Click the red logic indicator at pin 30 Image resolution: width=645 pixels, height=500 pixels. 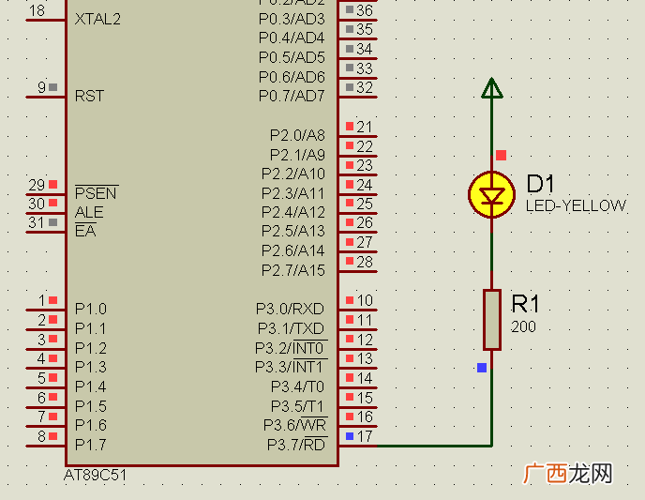tap(53, 203)
